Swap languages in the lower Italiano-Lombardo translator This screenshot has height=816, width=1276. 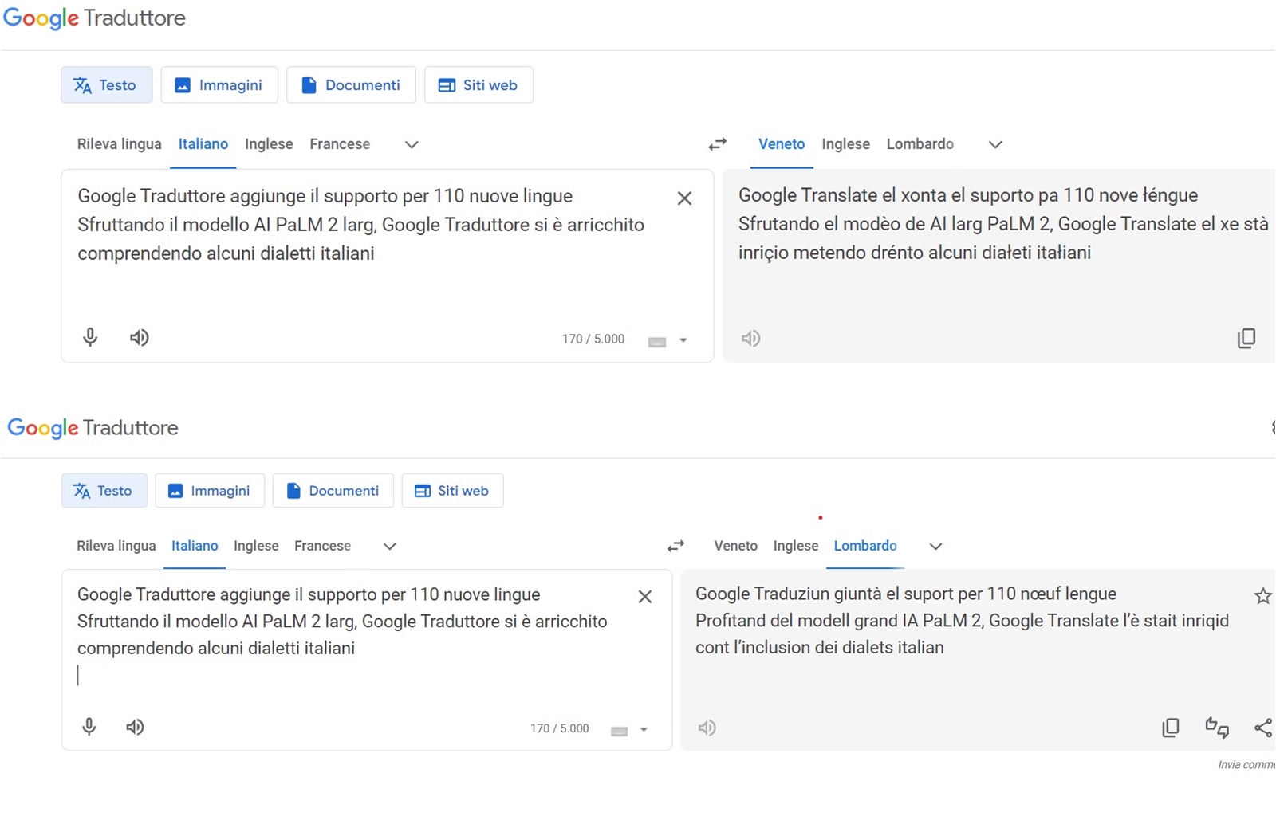675,546
